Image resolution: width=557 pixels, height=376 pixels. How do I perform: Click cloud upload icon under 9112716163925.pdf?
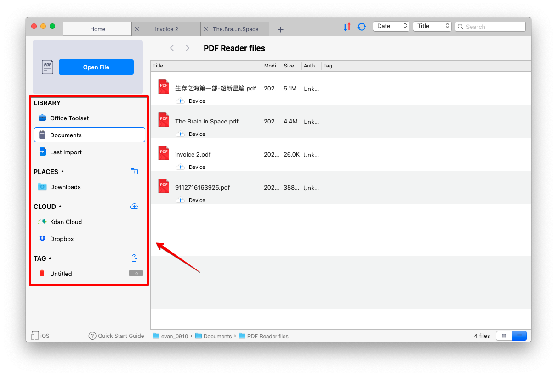coord(180,200)
